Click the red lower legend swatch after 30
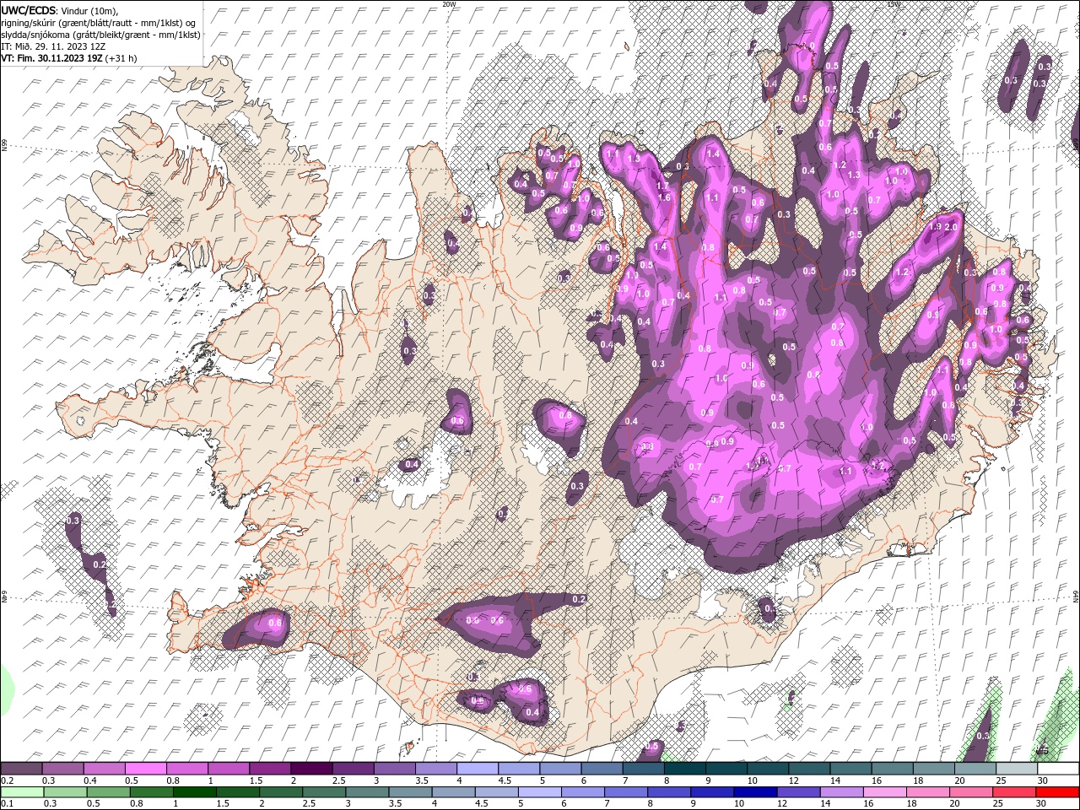This screenshot has width=1080, height=810. (1056, 792)
